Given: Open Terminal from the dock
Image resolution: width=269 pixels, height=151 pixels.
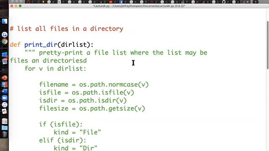Looking at the screenshot, I should click(5, 71).
